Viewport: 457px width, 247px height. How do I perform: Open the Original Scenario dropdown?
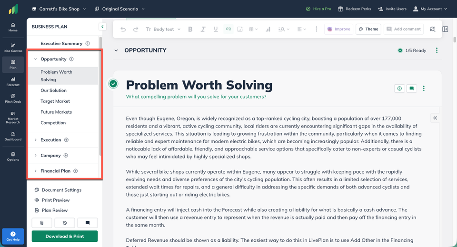pos(120,9)
